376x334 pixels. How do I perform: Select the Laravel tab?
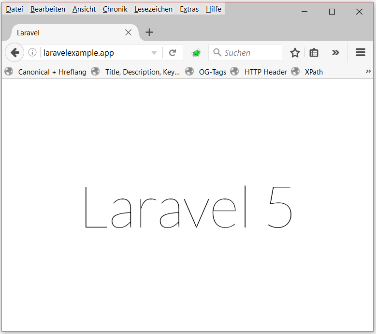coord(75,32)
